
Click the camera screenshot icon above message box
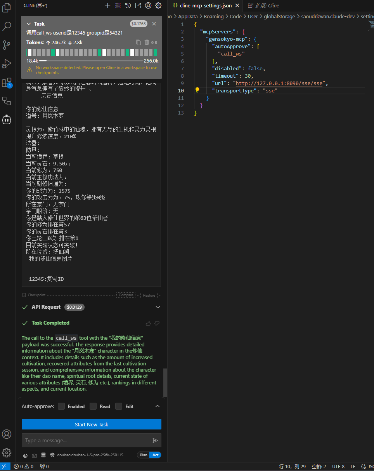33,455
